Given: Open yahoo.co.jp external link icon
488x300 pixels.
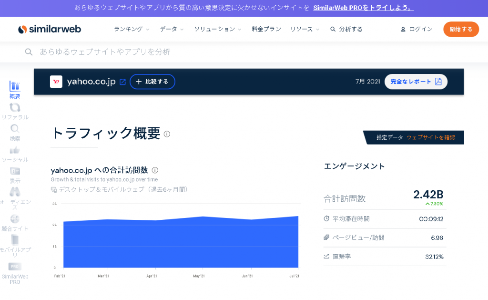Looking at the screenshot, I should pyautogui.click(x=122, y=82).
